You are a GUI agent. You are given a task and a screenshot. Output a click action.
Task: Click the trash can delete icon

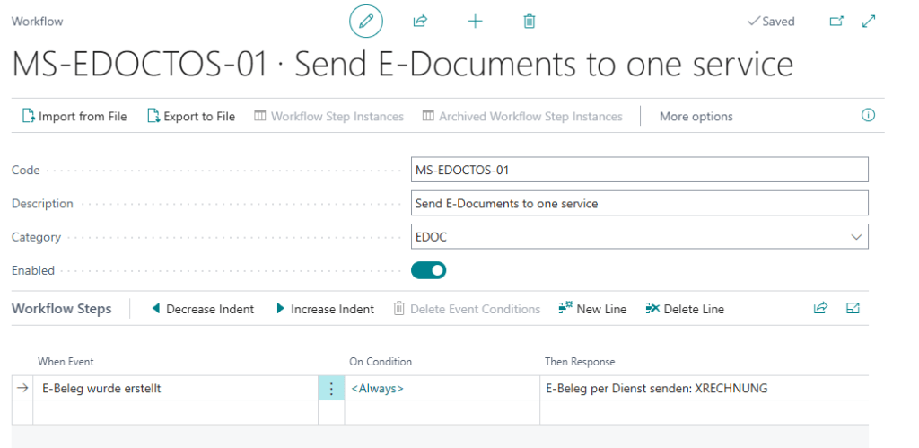pos(530,22)
